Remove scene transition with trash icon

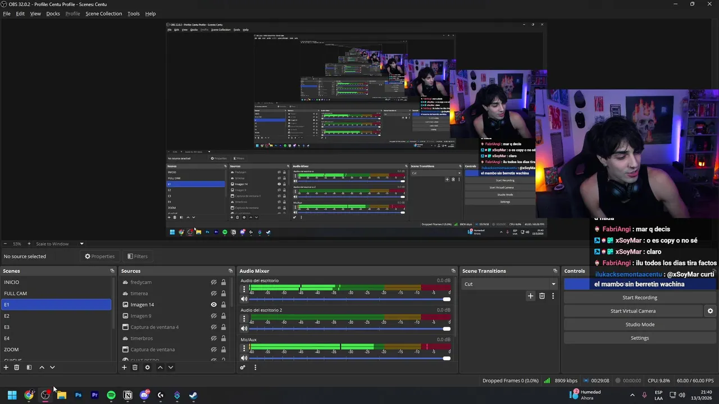coord(542,296)
